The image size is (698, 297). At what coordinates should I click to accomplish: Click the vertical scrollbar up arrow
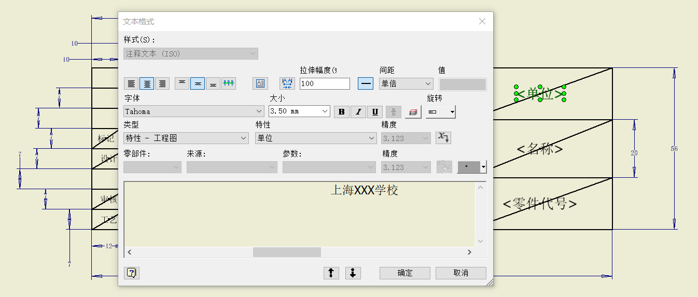480,187
